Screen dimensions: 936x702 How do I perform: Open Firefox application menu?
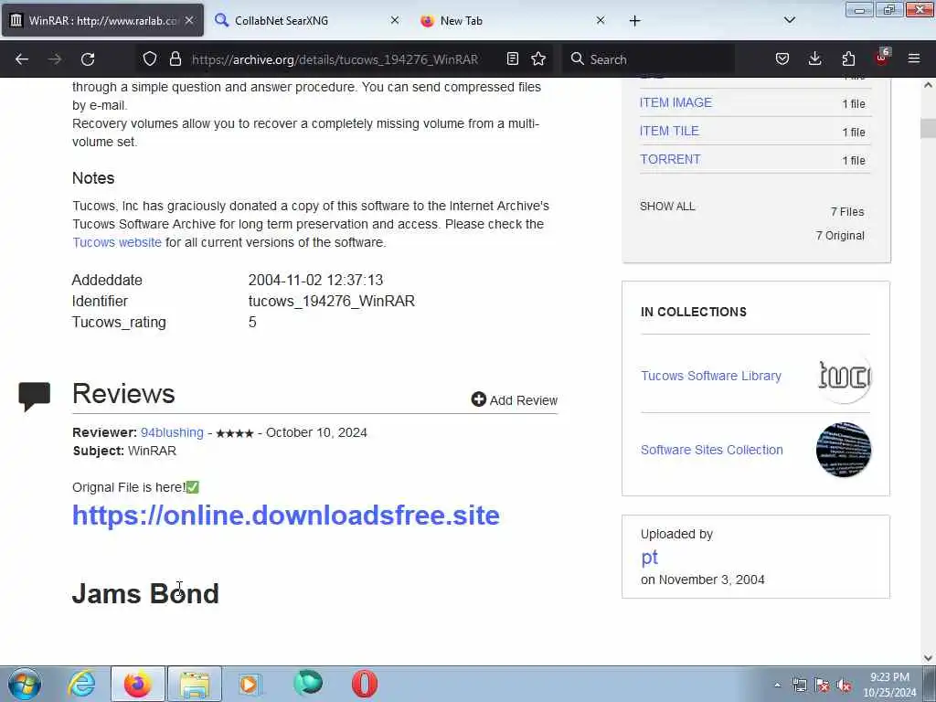(x=914, y=59)
